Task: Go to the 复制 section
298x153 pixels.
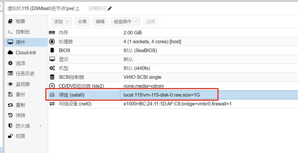Action: [20, 105]
